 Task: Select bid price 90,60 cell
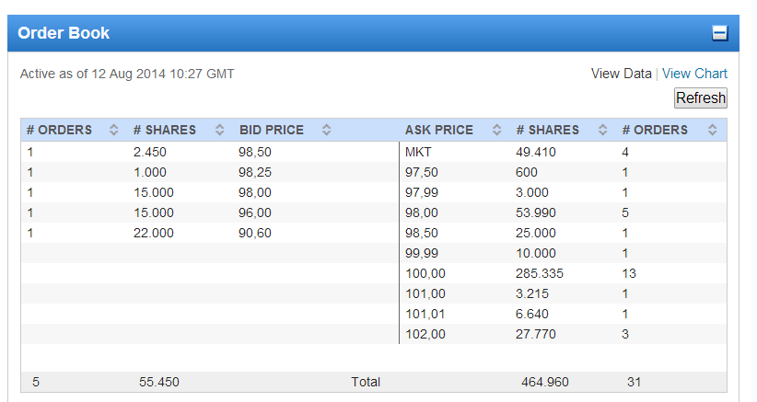[254, 233]
